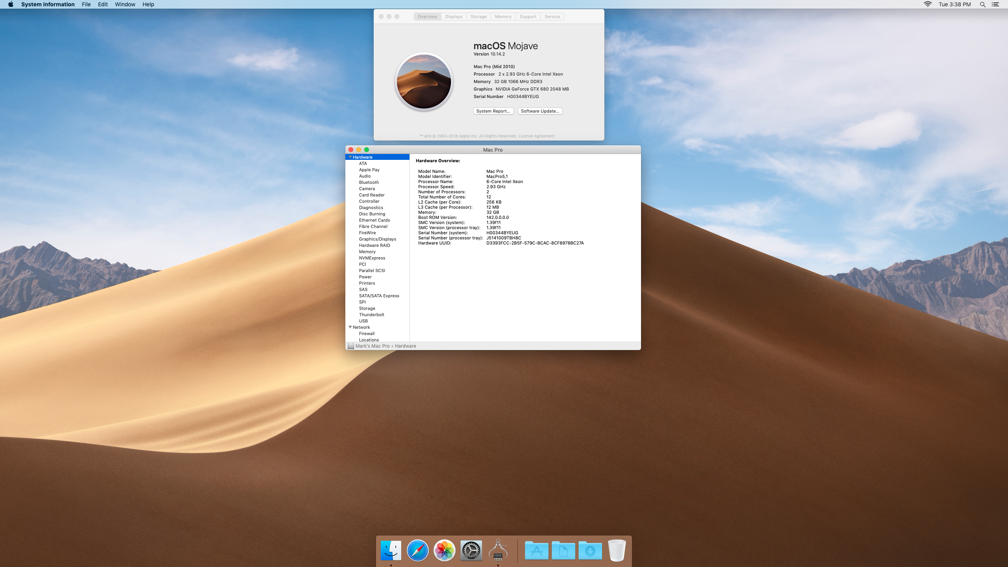The height and width of the screenshot is (567, 1008).
Task: Click the macOS Mojave logo image
Action: pos(424,82)
